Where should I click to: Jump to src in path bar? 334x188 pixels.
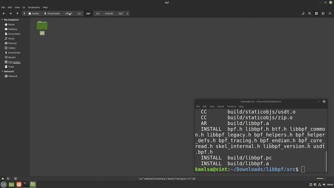[x=79, y=14]
